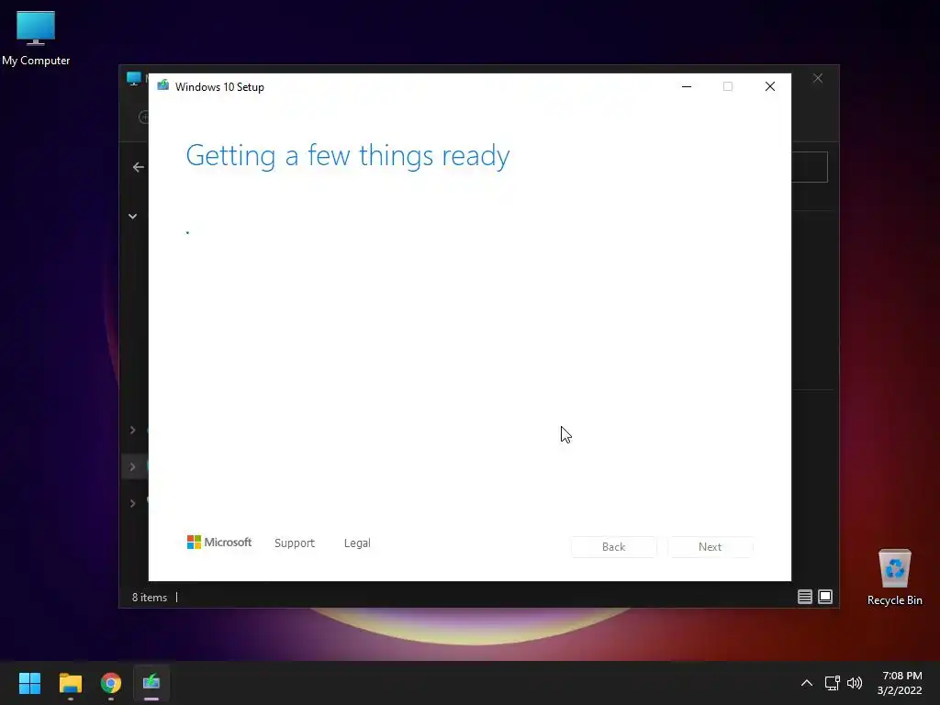This screenshot has width=940, height=705.
Task: Expand the highlighted File Explorer tree node
Action: click(x=132, y=466)
